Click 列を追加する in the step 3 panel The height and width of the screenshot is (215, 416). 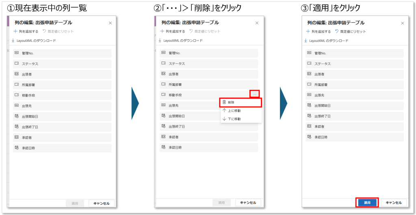click(x=318, y=31)
